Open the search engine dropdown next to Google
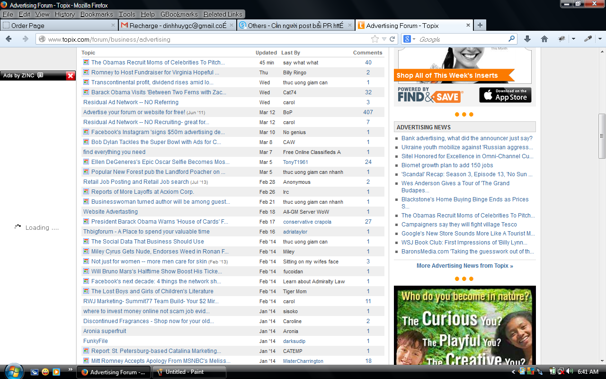The height and width of the screenshot is (379, 606). (x=414, y=39)
